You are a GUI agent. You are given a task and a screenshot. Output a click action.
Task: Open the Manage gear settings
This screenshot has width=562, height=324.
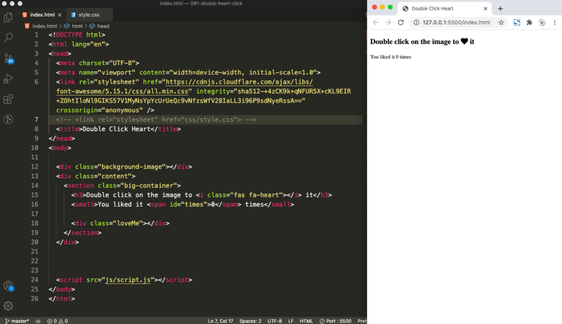click(x=8, y=306)
